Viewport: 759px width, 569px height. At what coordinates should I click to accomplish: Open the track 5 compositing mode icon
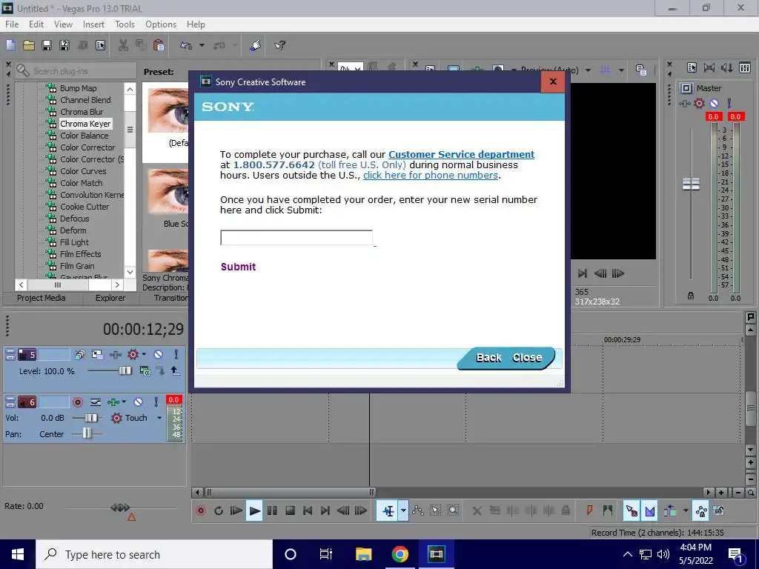tap(145, 371)
